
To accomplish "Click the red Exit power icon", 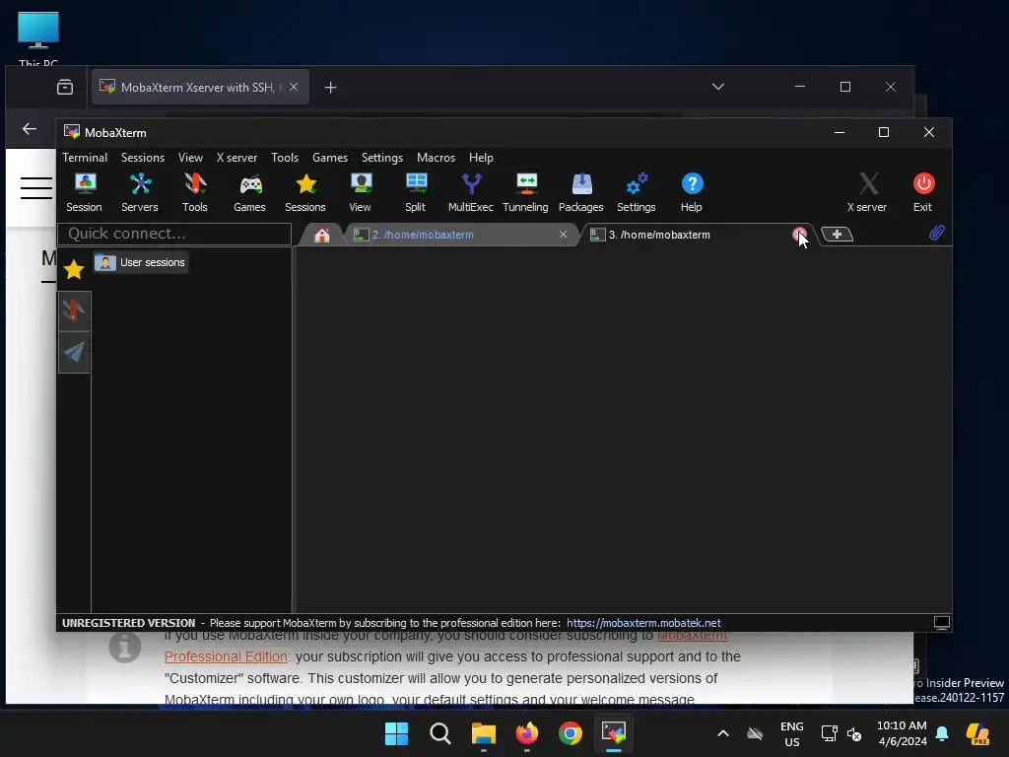I will tap(923, 192).
